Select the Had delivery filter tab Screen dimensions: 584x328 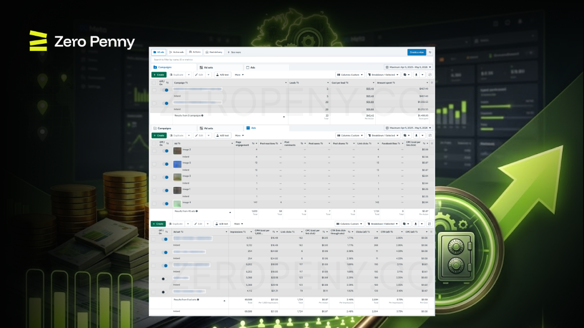pos(214,52)
